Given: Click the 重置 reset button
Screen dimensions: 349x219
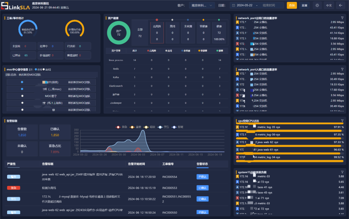Looking at the screenshot, I should (304, 5).
